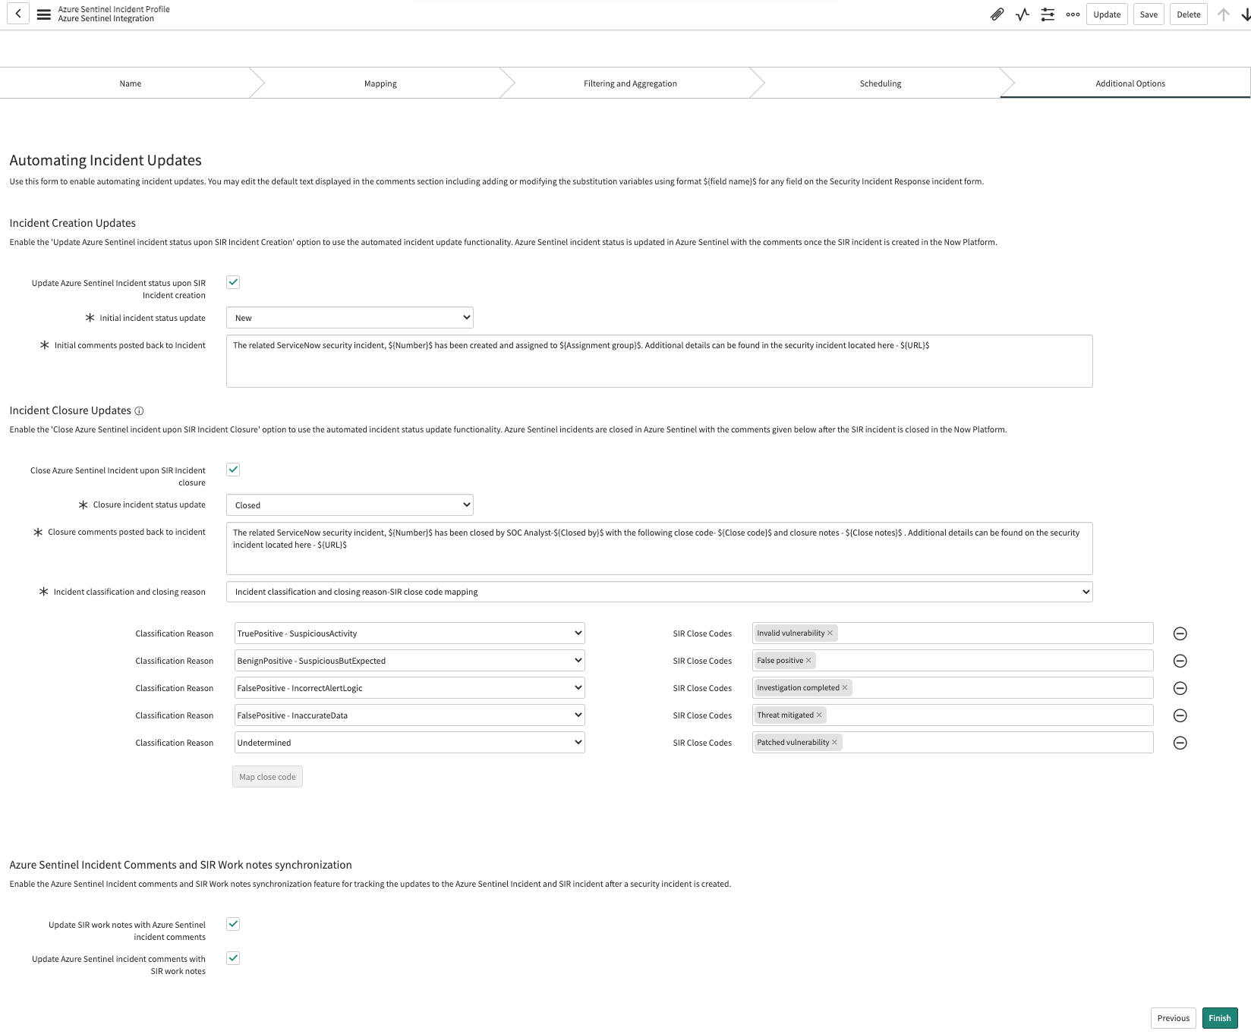Click the Map close code button
1251x1034 pixels.
pos(267,777)
